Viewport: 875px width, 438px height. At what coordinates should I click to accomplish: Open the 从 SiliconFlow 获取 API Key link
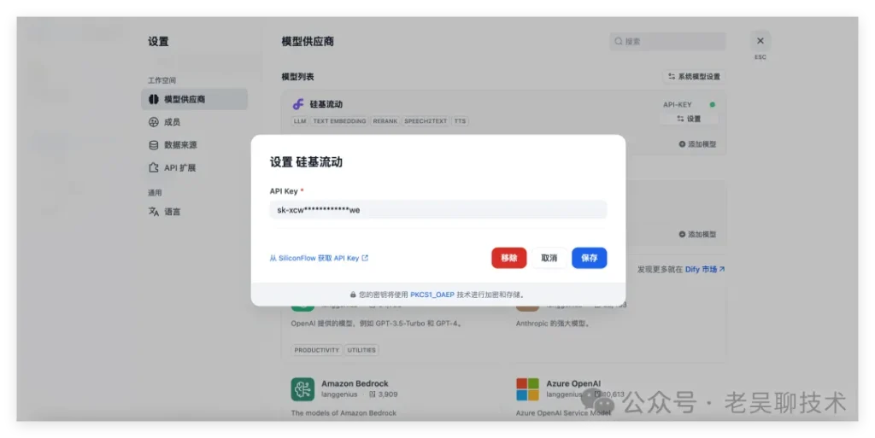click(319, 258)
